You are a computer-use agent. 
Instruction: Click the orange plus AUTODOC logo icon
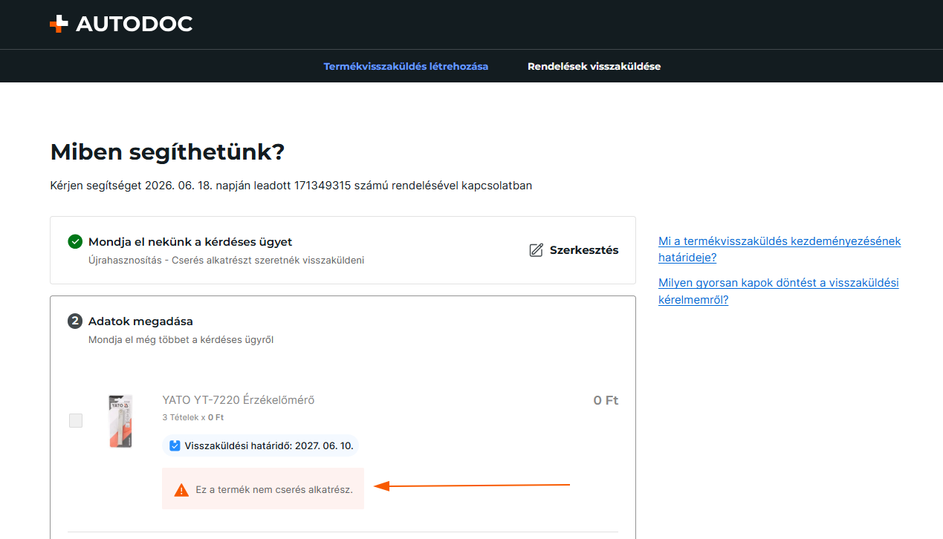[59, 24]
